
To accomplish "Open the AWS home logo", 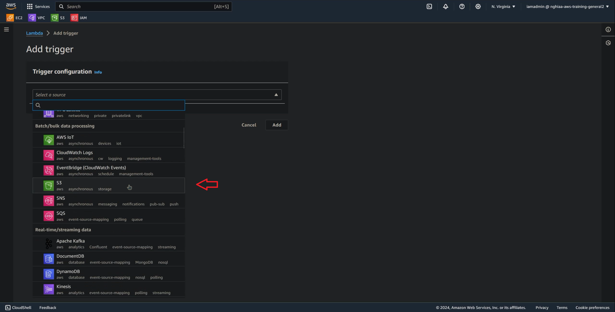I will (11, 6).
